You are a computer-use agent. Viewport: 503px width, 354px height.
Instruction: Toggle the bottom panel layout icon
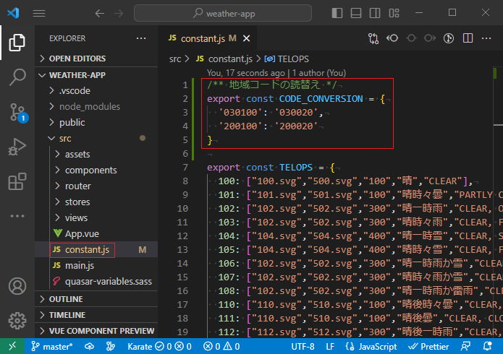[x=356, y=13]
